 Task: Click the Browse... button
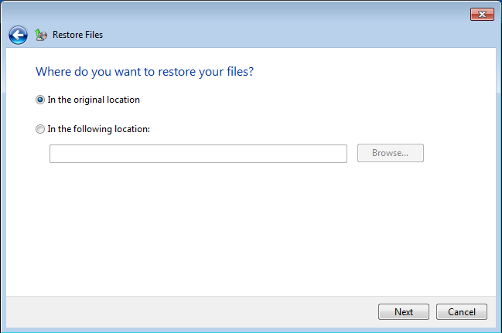[x=391, y=153]
